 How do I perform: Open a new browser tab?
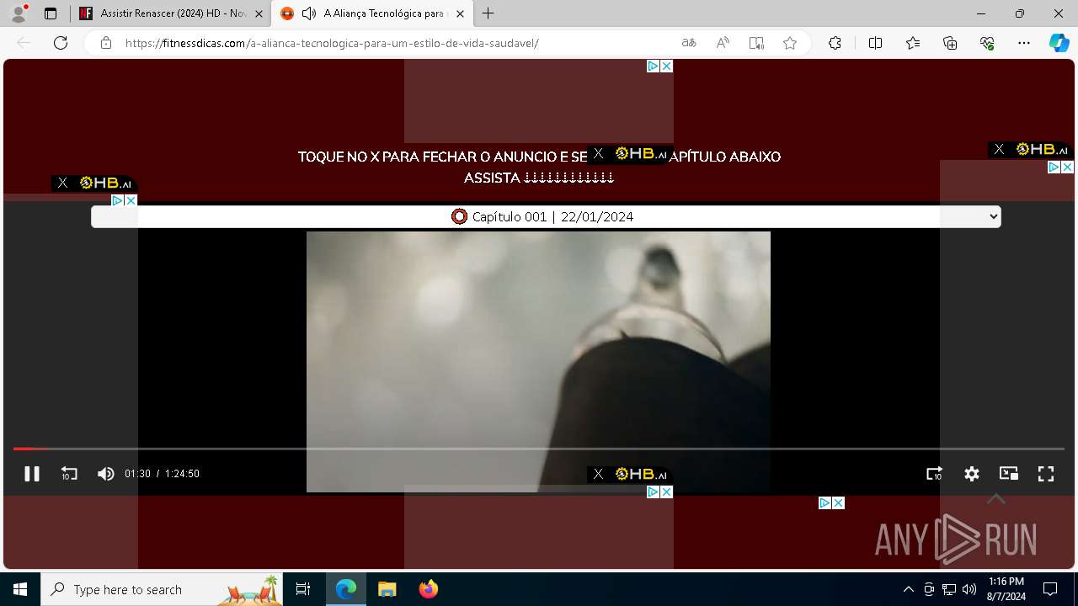(488, 13)
